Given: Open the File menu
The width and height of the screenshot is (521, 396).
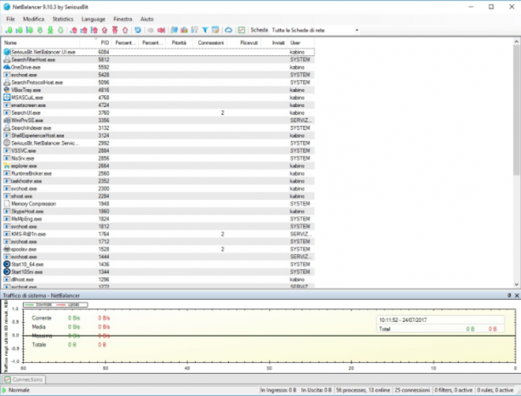Looking at the screenshot, I should point(10,19).
